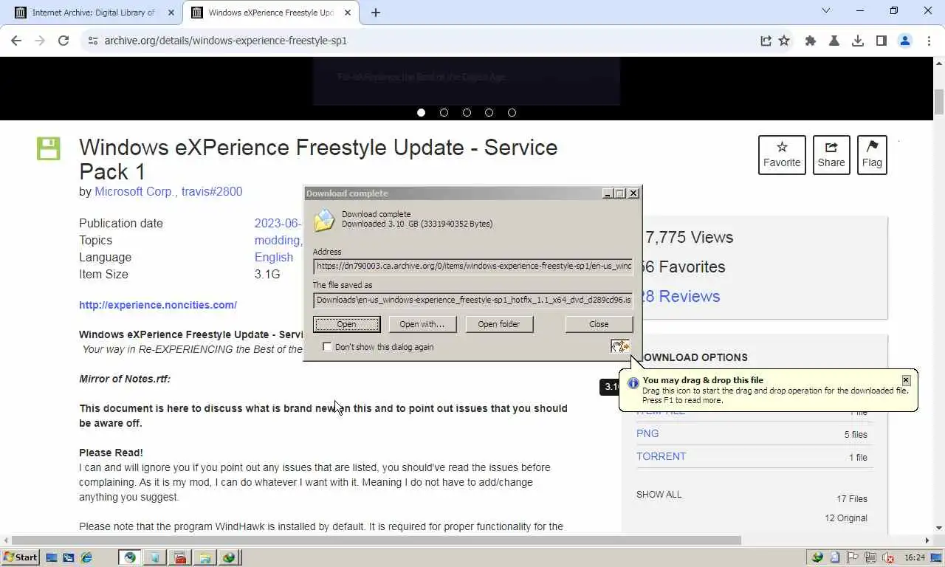Click the drag and drop file icon
The image size is (945, 567).
point(620,346)
